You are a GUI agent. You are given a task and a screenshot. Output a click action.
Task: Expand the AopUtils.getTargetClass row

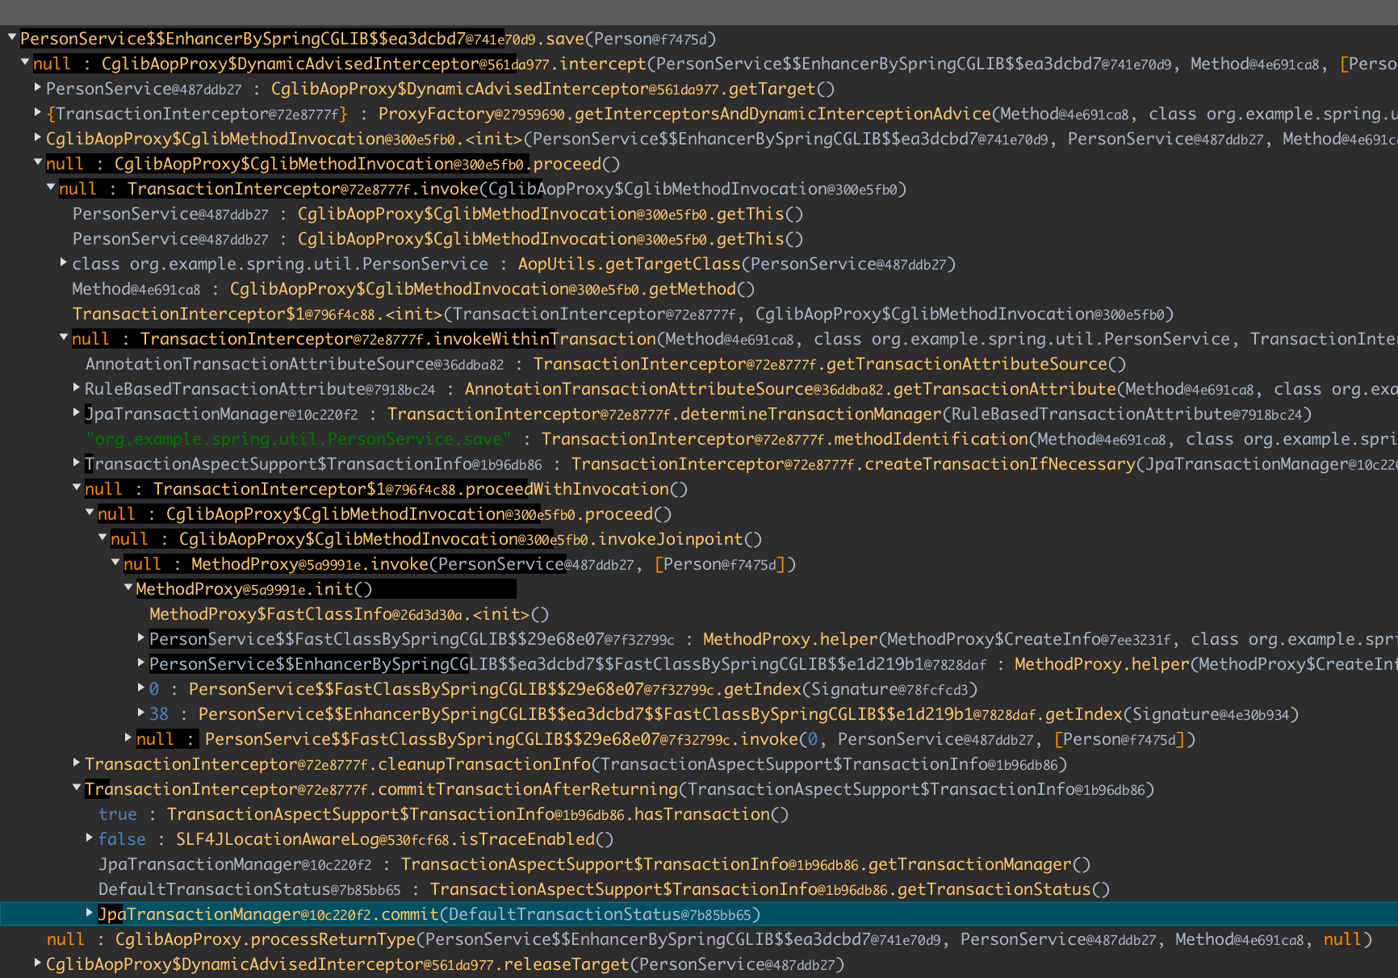point(64,261)
